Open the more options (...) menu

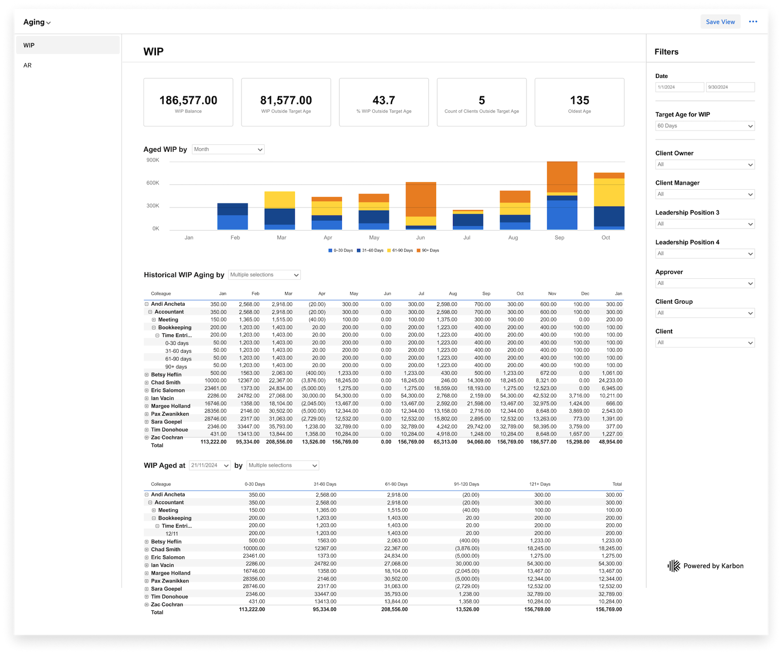click(x=753, y=21)
